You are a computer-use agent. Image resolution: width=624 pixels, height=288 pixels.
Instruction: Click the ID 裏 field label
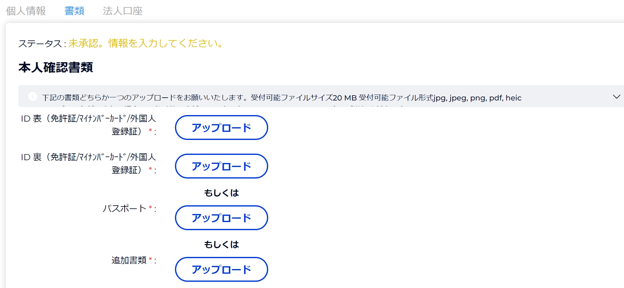coord(88,163)
